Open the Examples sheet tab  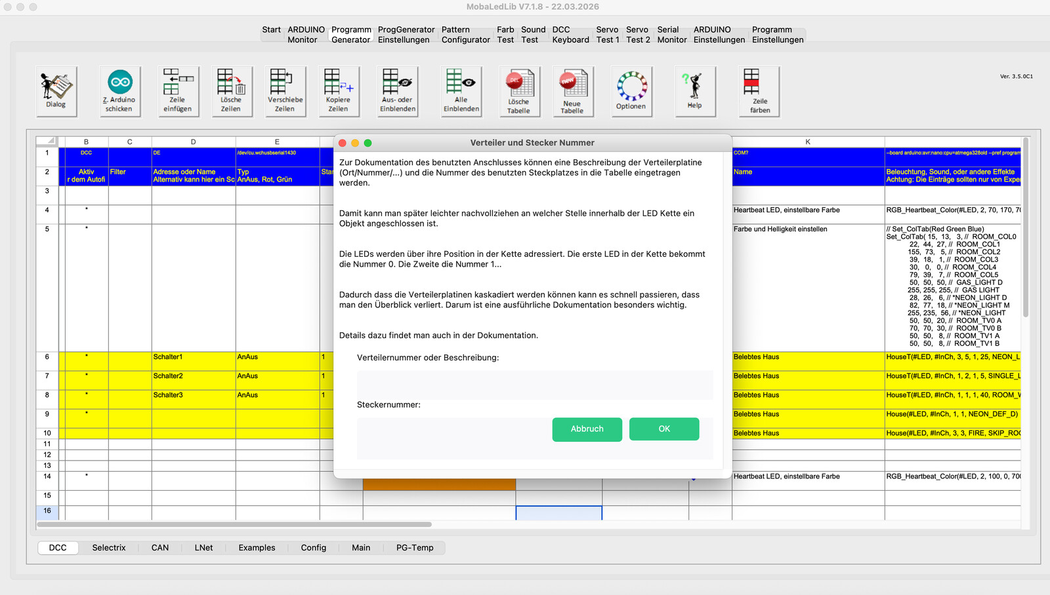point(257,548)
